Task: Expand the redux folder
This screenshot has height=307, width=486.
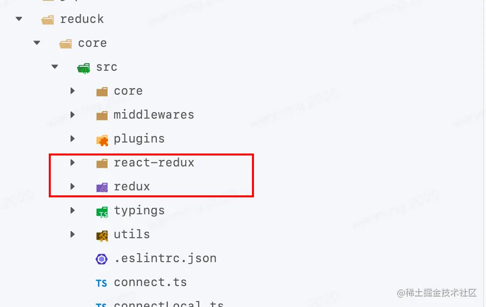Action: tap(72, 186)
